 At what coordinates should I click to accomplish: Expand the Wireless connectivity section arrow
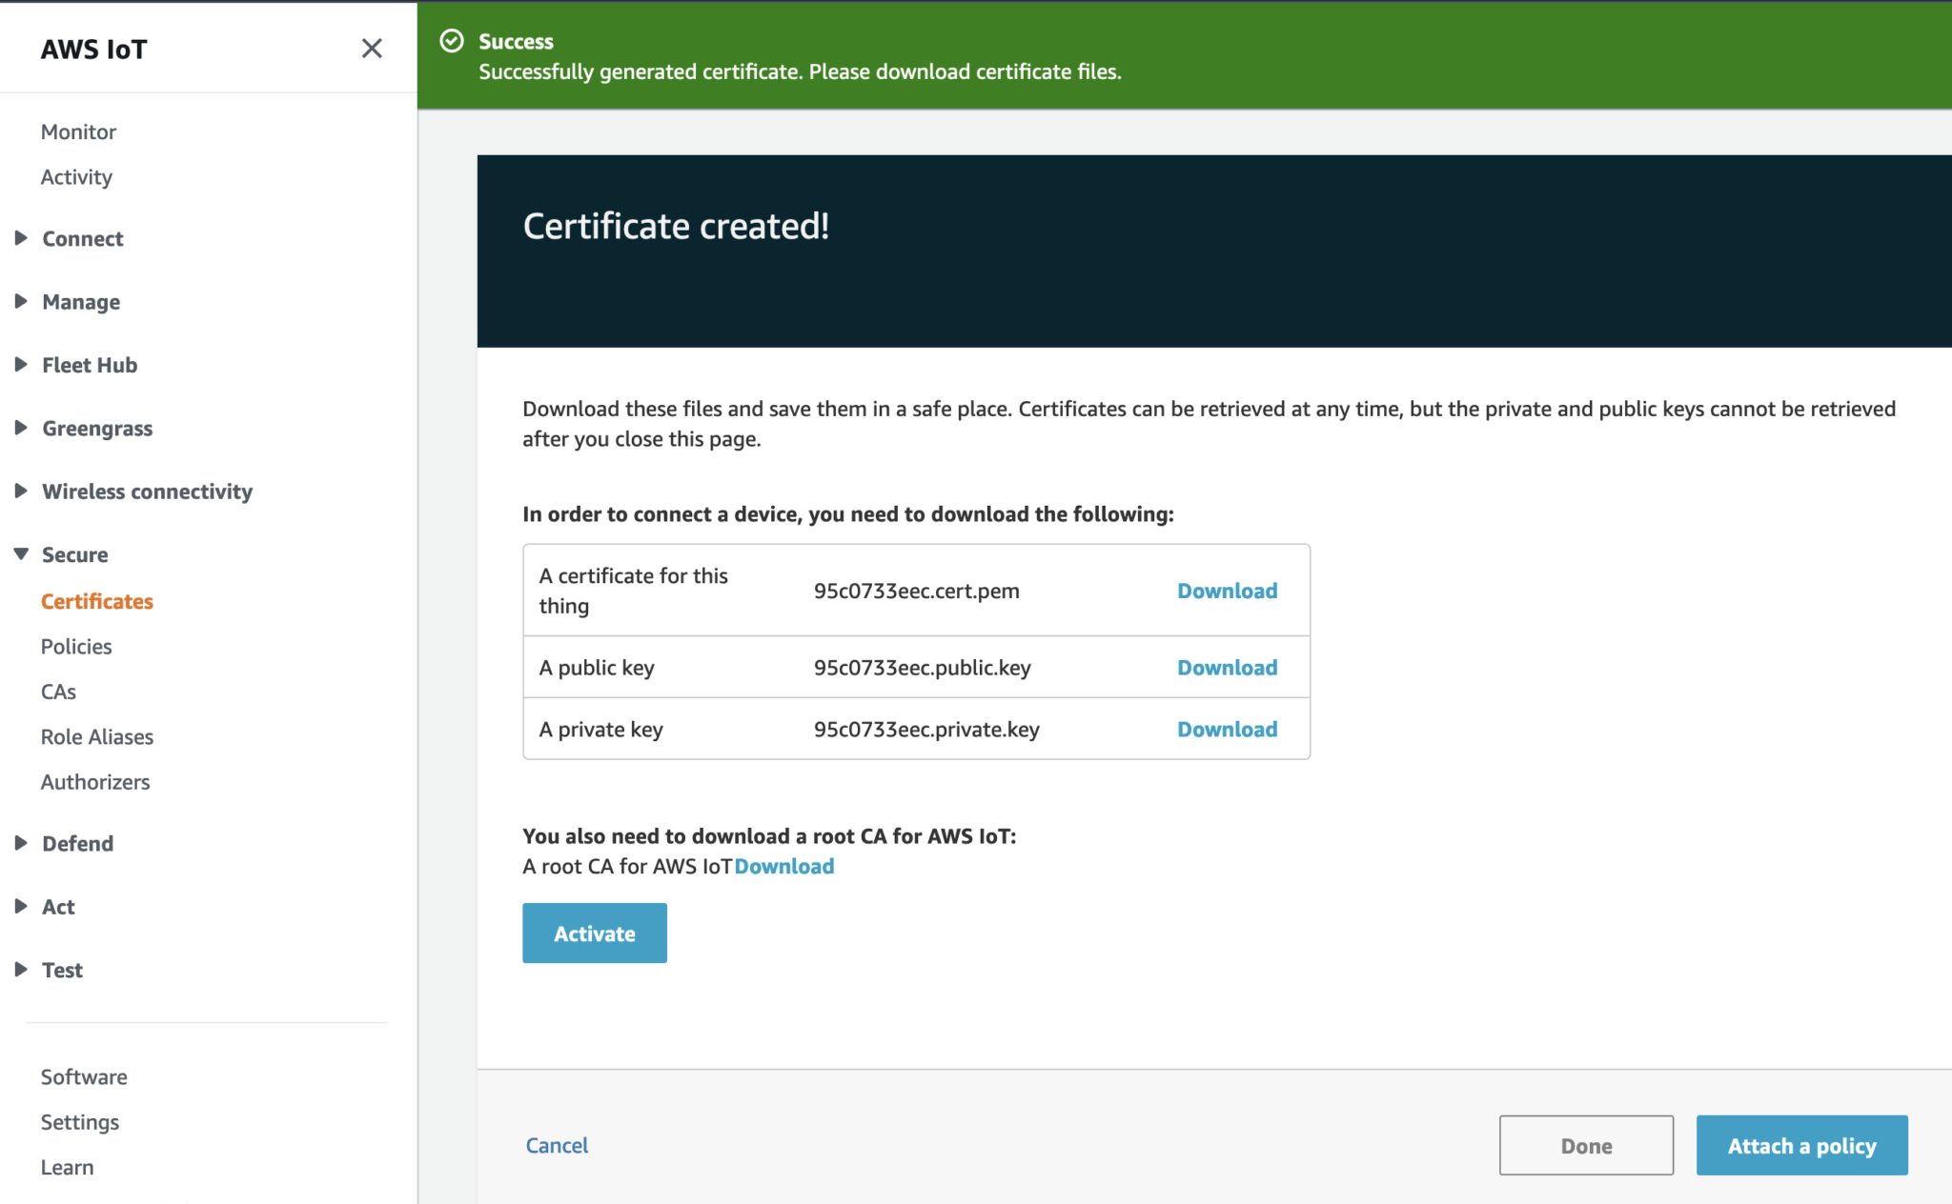[x=21, y=491]
